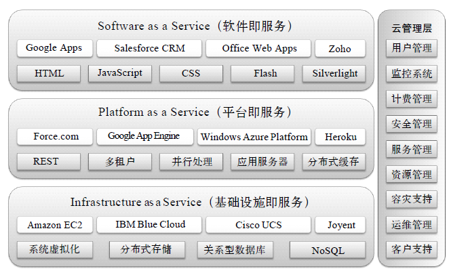The height and width of the screenshot is (275, 451).
Task: Select the 分布式缓存 box
Action: click(x=334, y=162)
